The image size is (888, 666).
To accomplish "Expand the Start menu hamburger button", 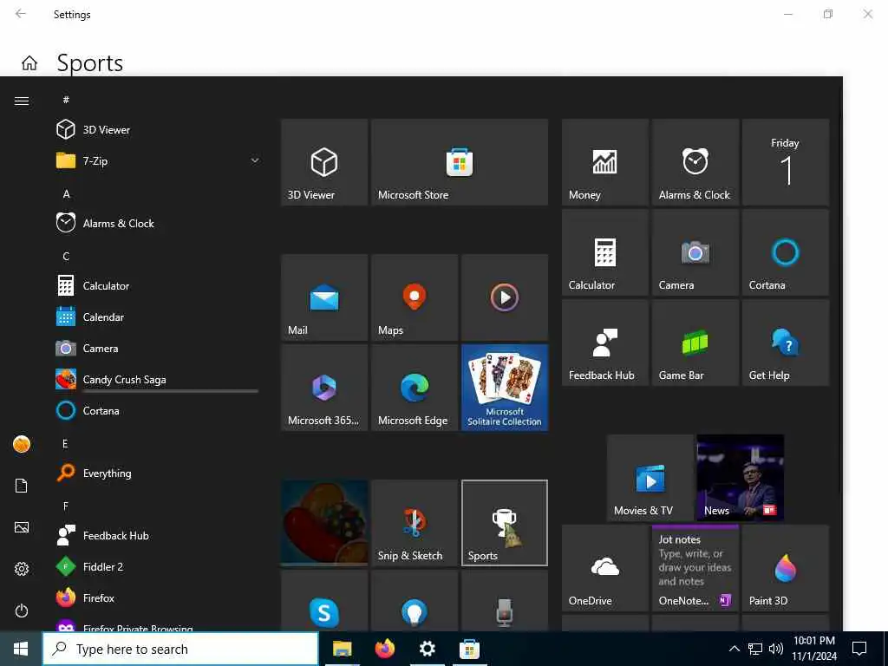I will click(22, 101).
